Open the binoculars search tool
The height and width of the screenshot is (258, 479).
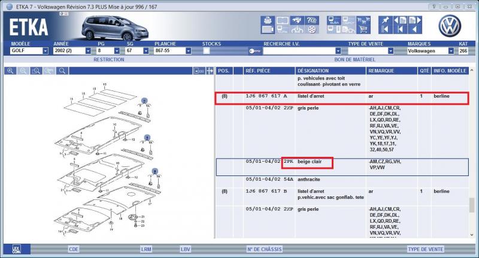click(297, 20)
